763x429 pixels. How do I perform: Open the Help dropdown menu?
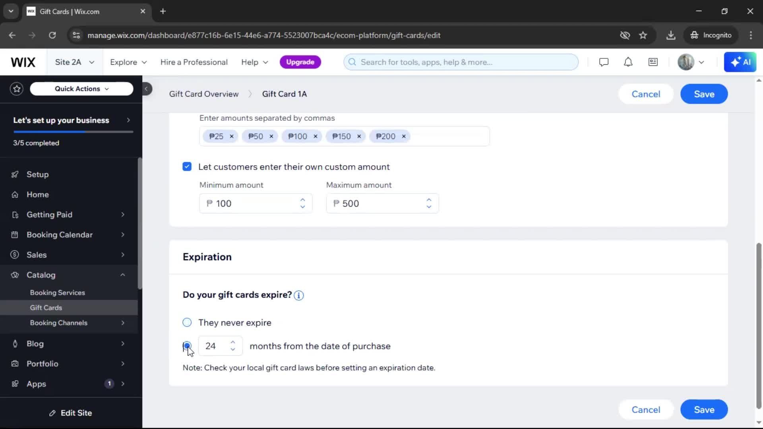[255, 62]
